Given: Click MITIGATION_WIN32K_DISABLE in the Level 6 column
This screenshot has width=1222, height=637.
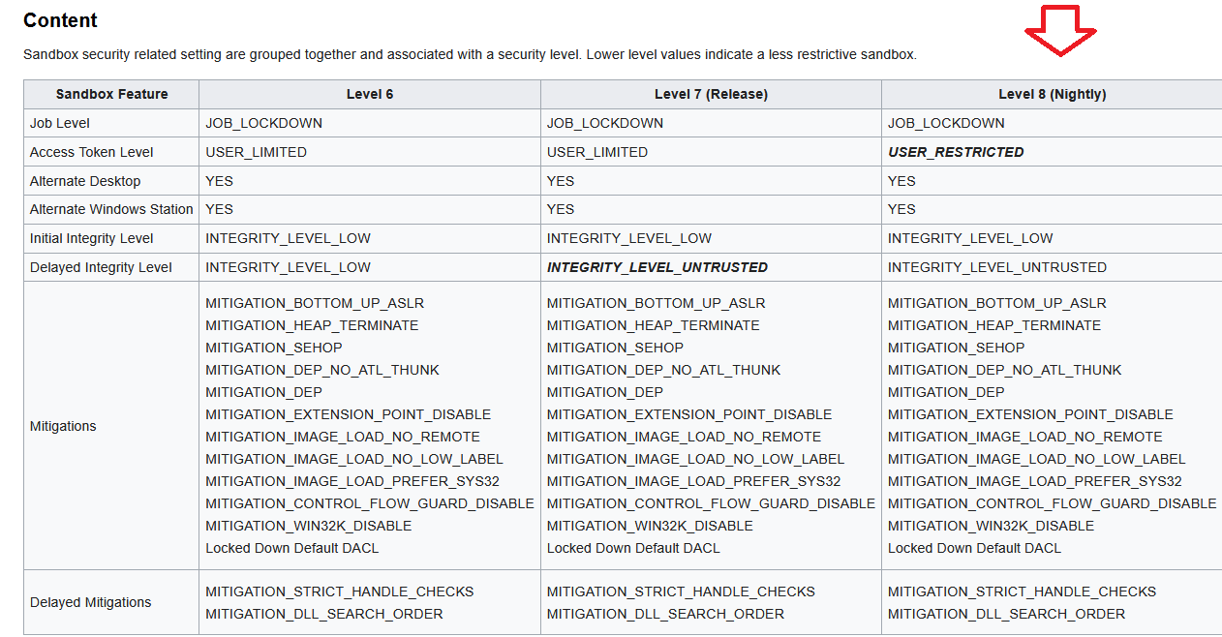Looking at the screenshot, I should pos(309,526).
